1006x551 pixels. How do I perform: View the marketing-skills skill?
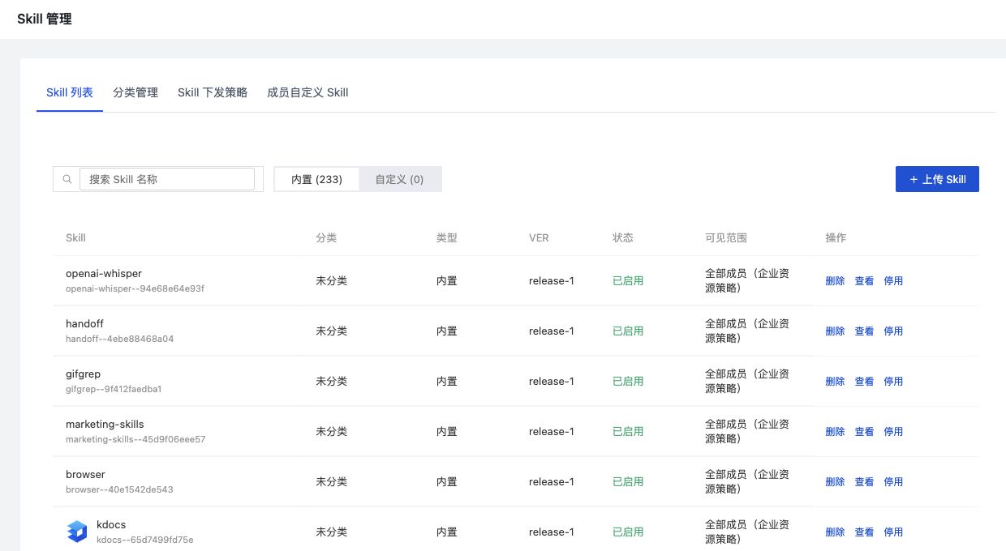(864, 432)
